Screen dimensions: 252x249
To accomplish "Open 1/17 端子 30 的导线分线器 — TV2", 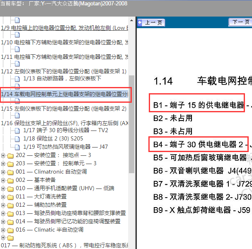I will pyautogui.click(x=65, y=130).
